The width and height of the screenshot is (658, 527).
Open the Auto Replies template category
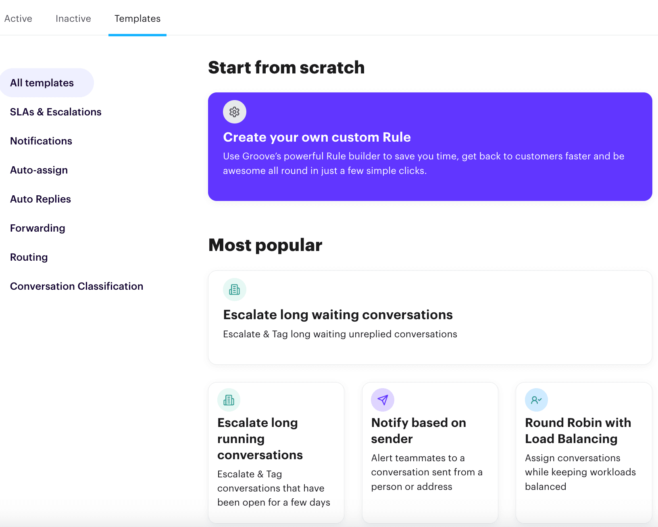point(40,199)
